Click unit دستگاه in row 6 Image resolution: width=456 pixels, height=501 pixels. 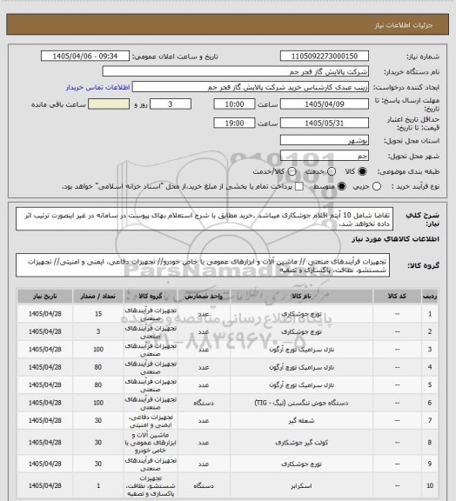204,403
